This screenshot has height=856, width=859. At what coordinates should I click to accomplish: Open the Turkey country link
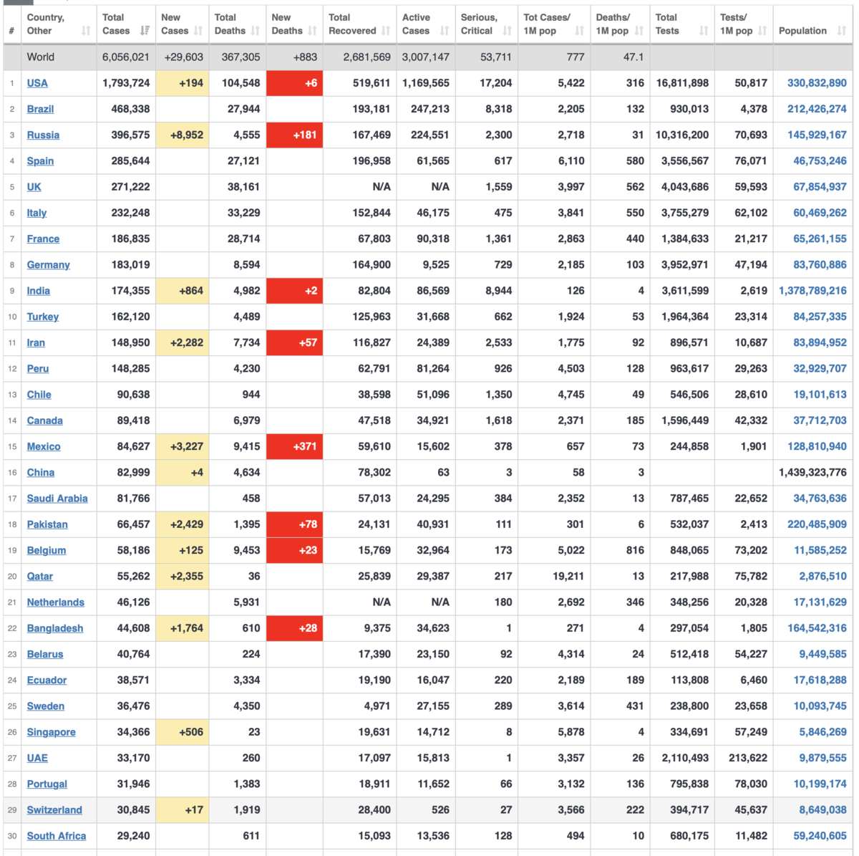point(42,317)
